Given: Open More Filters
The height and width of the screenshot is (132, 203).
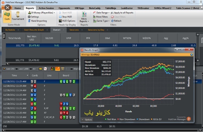Looking at the screenshot, I should (100, 17).
